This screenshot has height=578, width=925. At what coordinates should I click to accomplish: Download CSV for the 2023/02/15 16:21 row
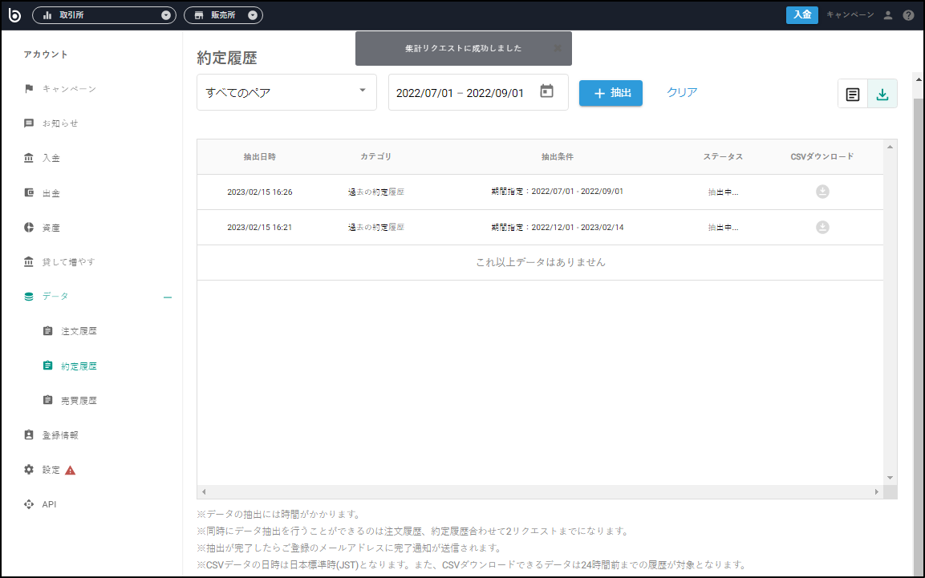822,227
